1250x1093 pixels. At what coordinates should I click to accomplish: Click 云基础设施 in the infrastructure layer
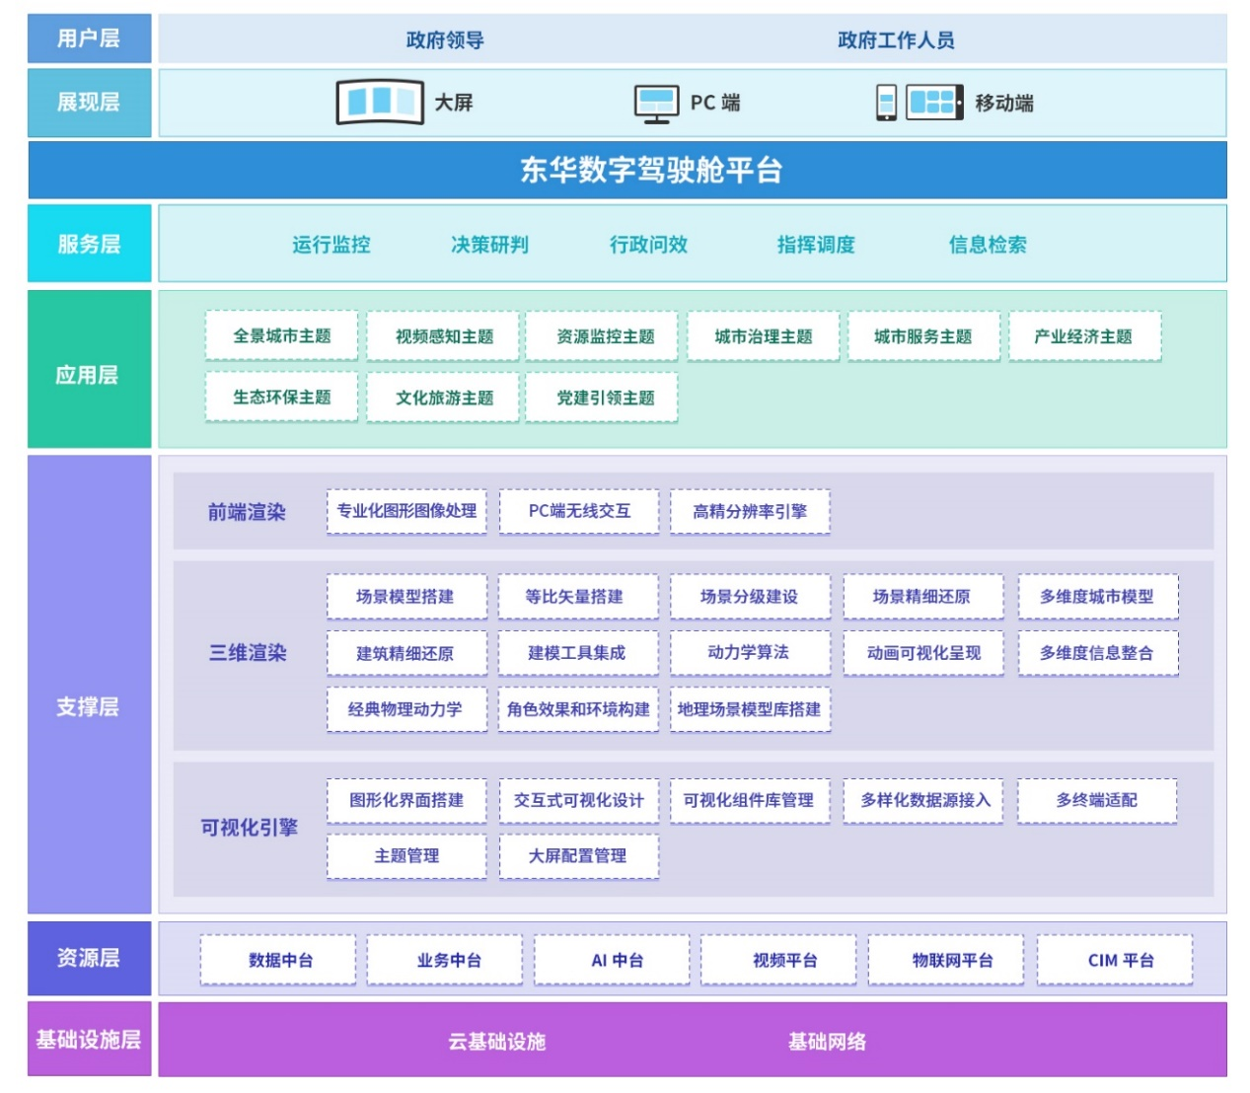pyautogui.click(x=496, y=1041)
